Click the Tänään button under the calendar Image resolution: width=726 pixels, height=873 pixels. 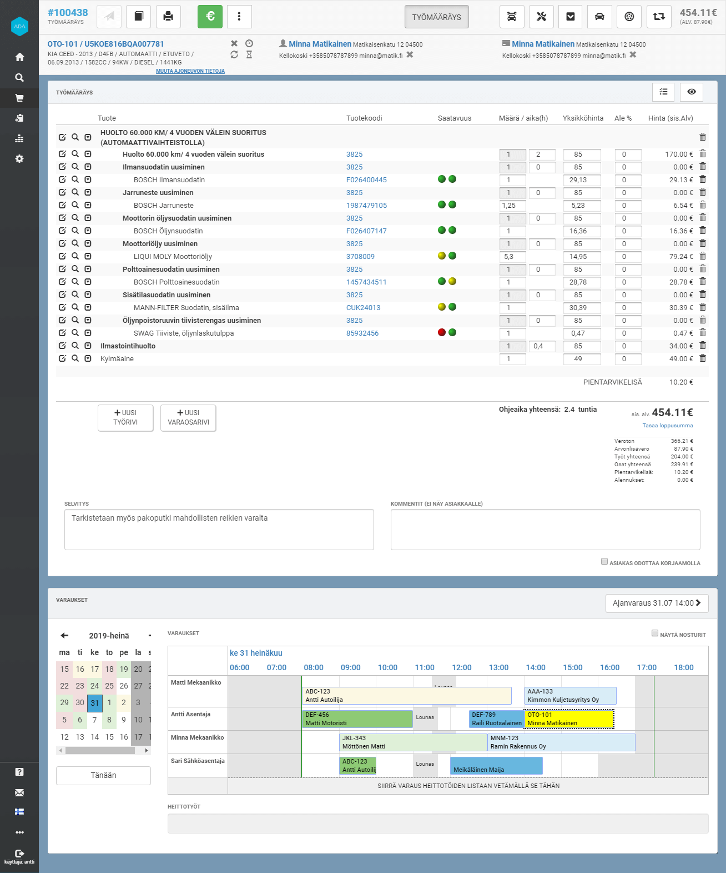tap(103, 775)
